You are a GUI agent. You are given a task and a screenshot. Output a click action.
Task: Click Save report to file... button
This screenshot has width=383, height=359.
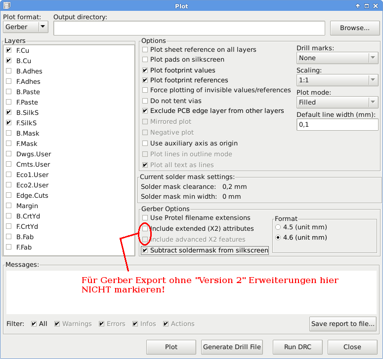click(343, 324)
